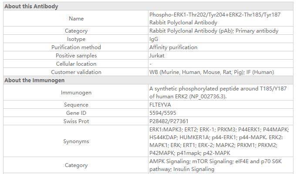
Task: Click the "Cellular location" row label
Action: pyautogui.click(x=76, y=64)
